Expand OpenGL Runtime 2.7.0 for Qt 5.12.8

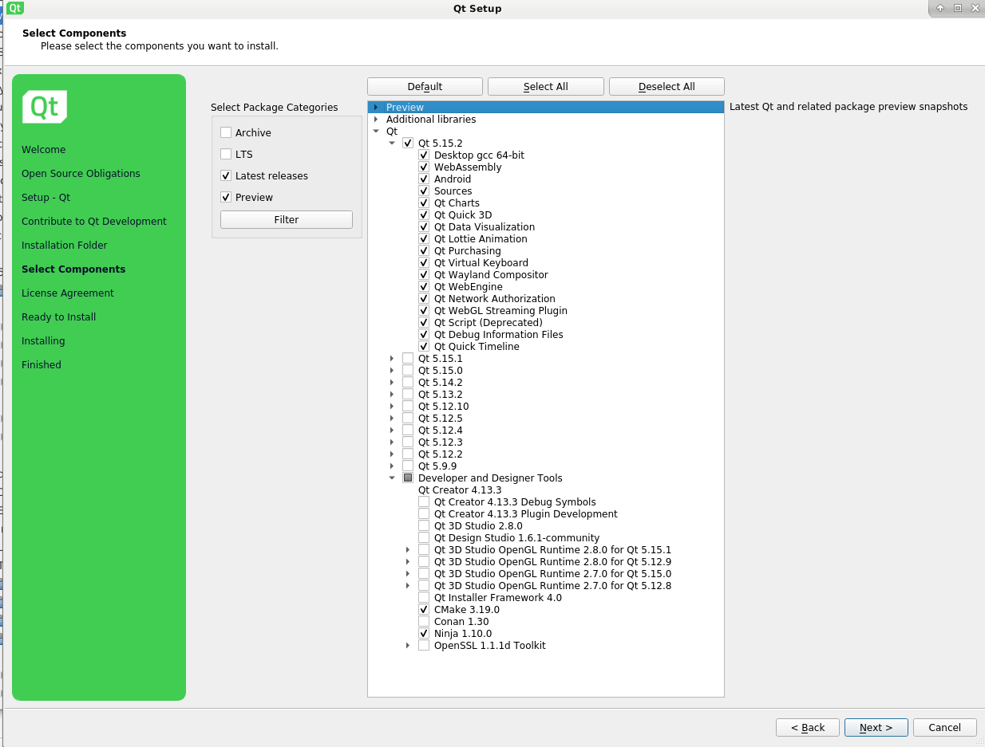(408, 586)
